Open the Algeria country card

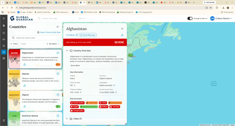(35, 101)
